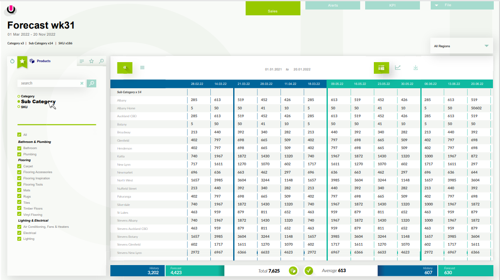Click the 50602 cell in Albany Home row

tap(477, 108)
